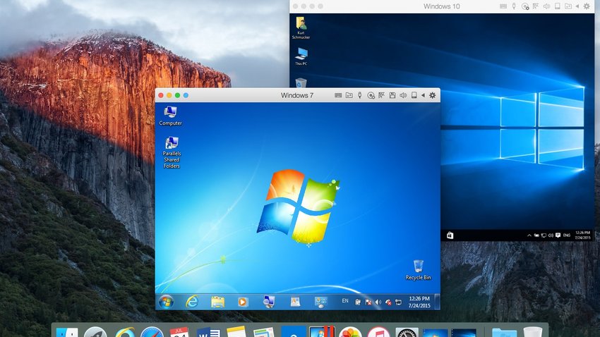Image resolution: width=600 pixels, height=337 pixels.
Task: Launch Internet Explorer from Windows 7 taskbar
Action: (x=192, y=302)
